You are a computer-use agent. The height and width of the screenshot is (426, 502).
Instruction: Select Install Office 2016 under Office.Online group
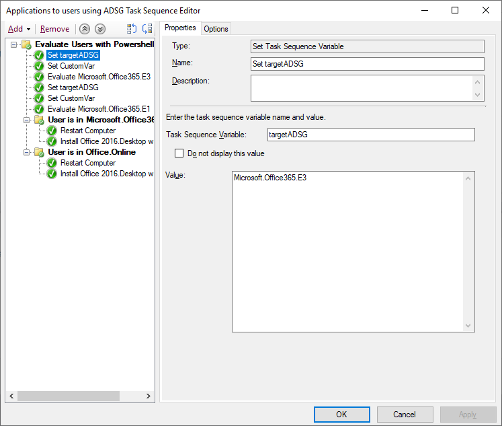107,174
